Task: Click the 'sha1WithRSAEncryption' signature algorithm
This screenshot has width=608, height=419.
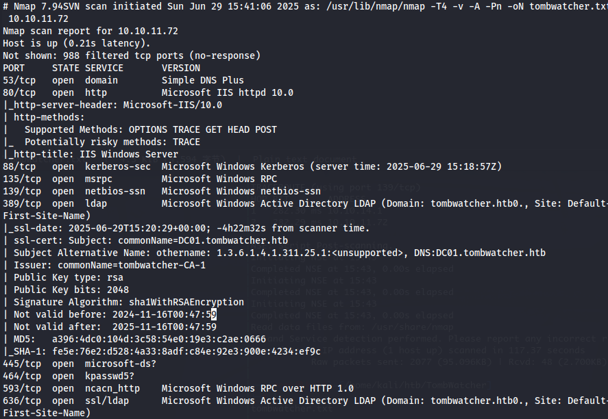Action: (x=186, y=302)
